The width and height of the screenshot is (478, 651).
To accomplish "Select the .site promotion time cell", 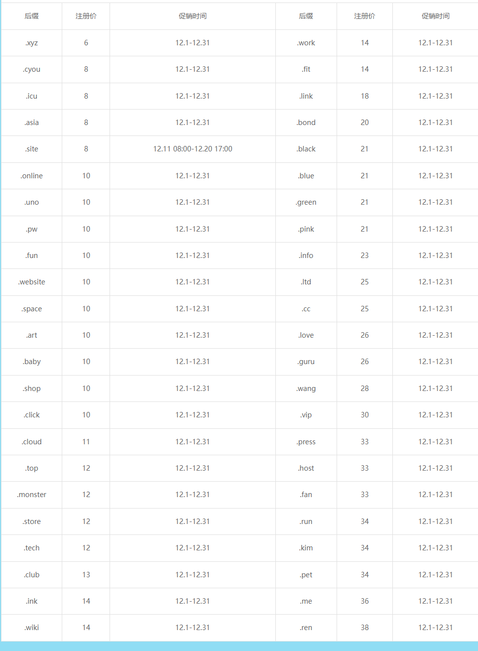I will [193, 149].
